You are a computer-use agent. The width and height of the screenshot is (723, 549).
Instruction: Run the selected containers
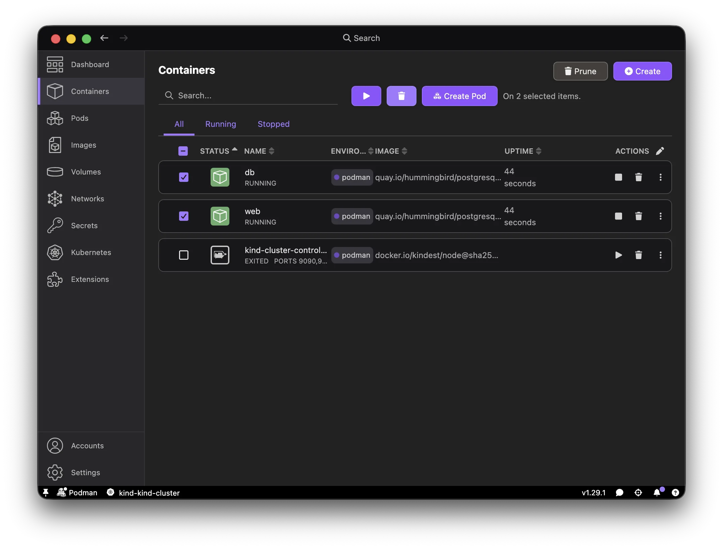tap(366, 96)
